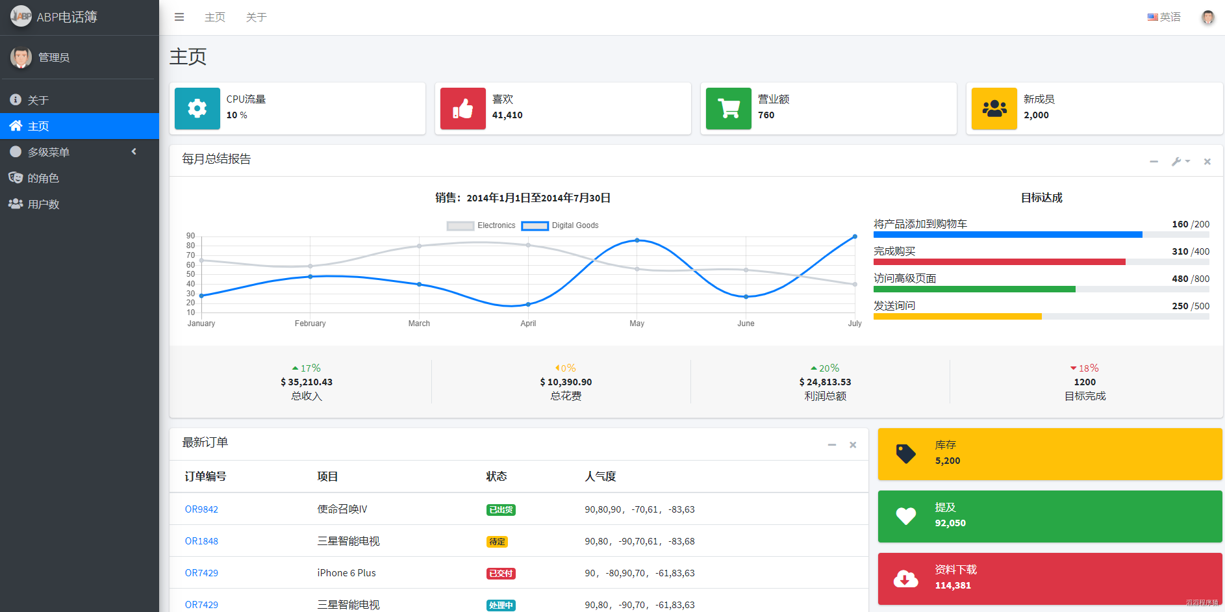Screen dimensions: 1225x612
Task: Expand the 多级菜单 sidebar menu
Action: point(79,152)
